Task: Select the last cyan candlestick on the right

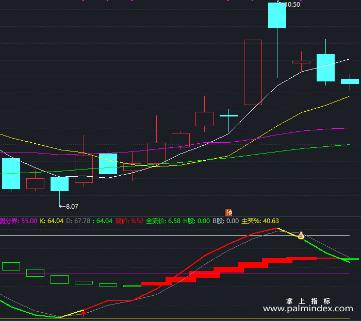Action: pyautogui.click(x=350, y=81)
